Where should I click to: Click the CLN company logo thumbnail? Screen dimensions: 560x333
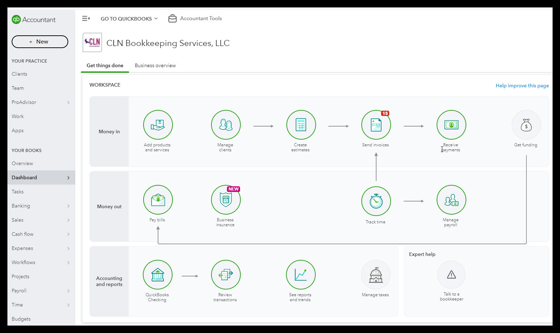(92, 43)
